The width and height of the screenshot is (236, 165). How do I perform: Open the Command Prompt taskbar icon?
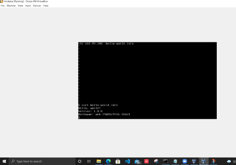[166, 161]
